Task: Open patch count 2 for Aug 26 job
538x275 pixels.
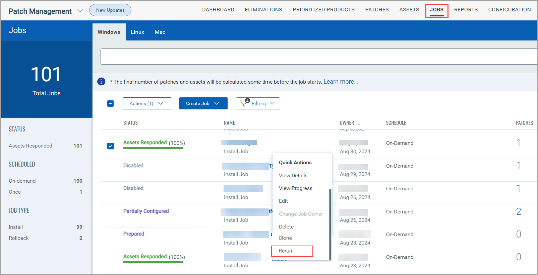Action: (x=519, y=211)
